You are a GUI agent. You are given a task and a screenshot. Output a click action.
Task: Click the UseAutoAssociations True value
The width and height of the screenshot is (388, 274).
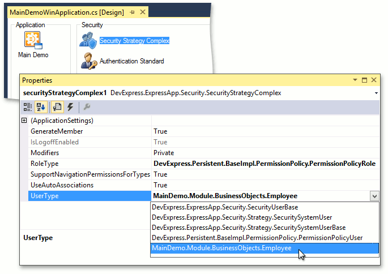(x=160, y=185)
